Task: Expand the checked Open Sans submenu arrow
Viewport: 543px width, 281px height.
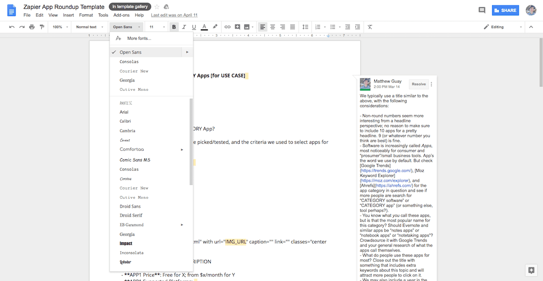Action: point(186,52)
